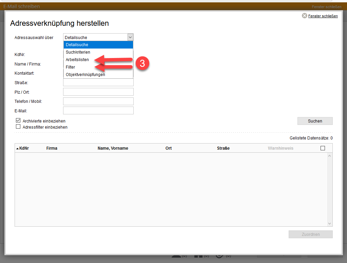Tick the Adressfilter einbeziehen checkbox
Image resolution: width=347 pixels, height=263 pixels.
[x=18, y=127]
